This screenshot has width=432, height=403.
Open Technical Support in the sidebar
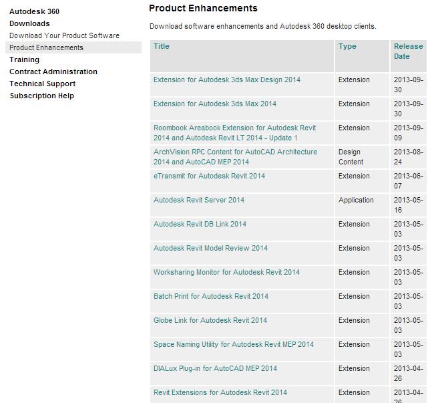pyautogui.click(x=42, y=84)
